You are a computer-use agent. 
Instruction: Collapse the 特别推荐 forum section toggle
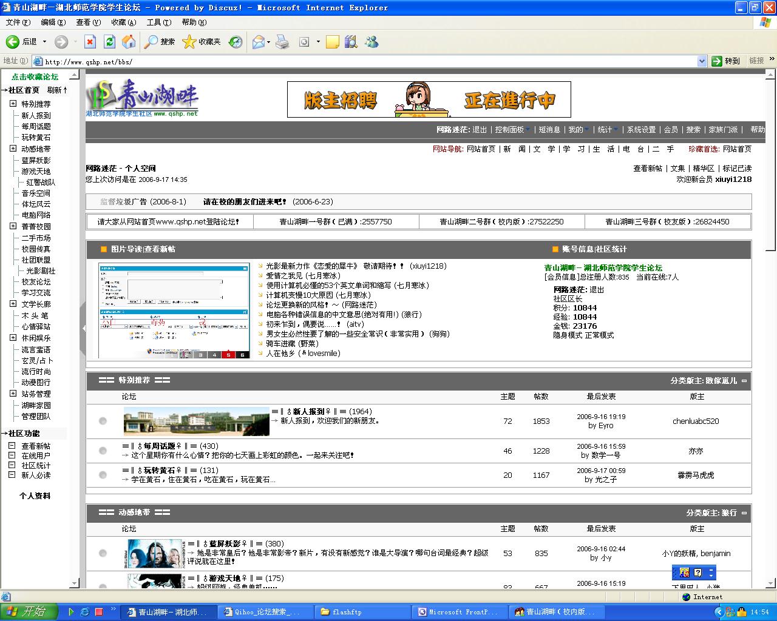click(744, 381)
